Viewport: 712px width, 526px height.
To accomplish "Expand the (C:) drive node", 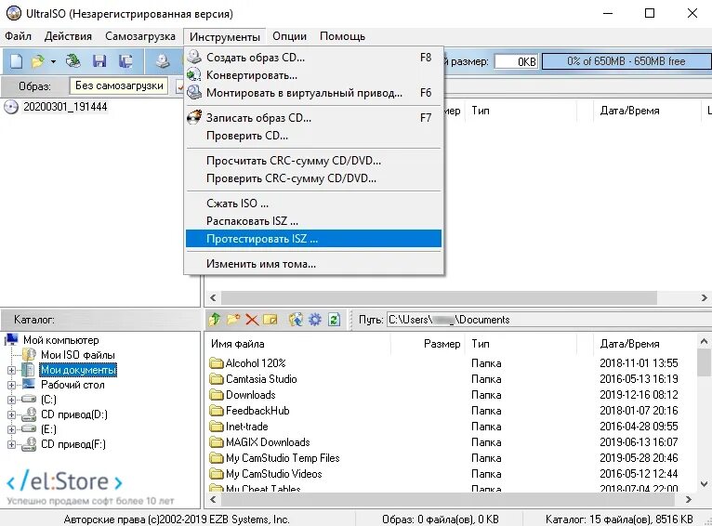I will (11, 400).
